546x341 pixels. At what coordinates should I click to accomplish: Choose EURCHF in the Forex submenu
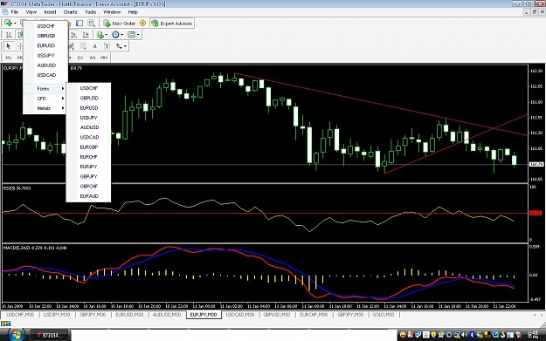[89, 157]
